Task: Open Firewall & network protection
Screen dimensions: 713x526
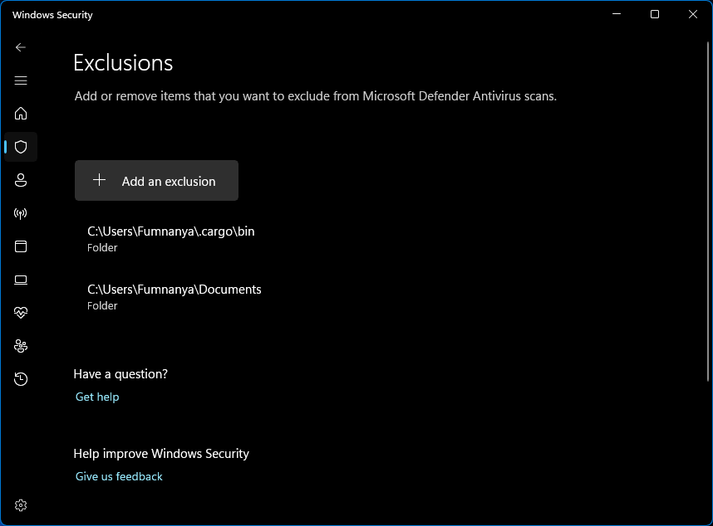Action: 20,213
